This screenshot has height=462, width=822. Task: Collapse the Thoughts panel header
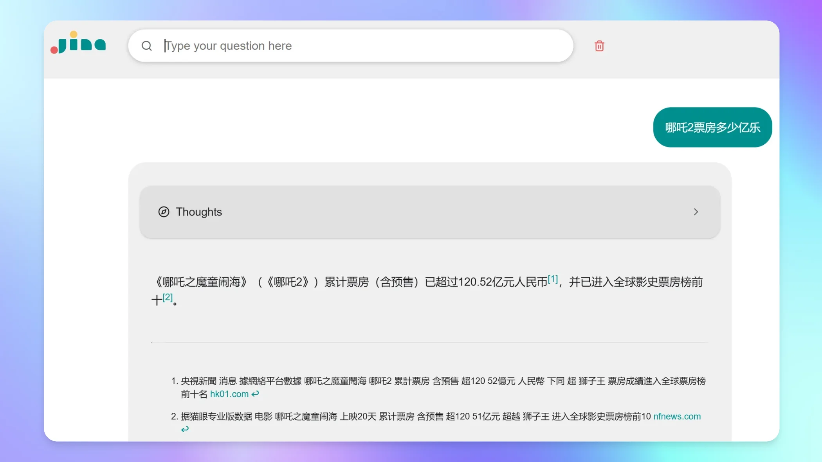(x=429, y=212)
